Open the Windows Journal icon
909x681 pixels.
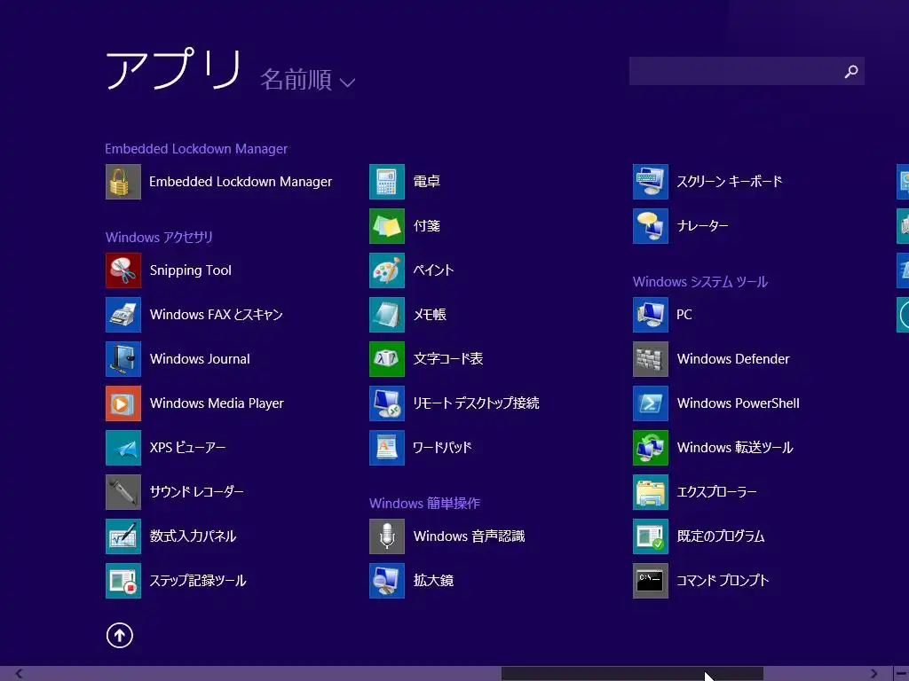tap(123, 359)
